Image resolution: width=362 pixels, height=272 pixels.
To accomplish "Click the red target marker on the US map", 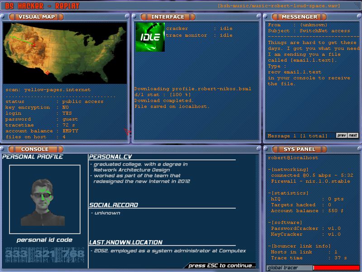I will pyautogui.click(x=48, y=73).
